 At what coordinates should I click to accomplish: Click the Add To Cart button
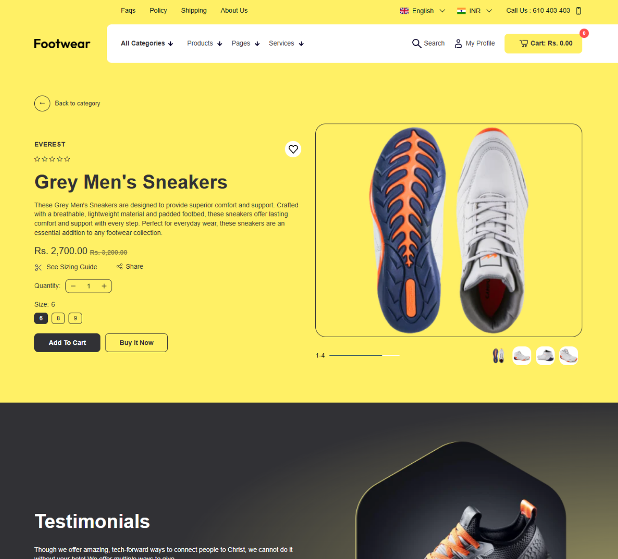pyautogui.click(x=67, y=343)
